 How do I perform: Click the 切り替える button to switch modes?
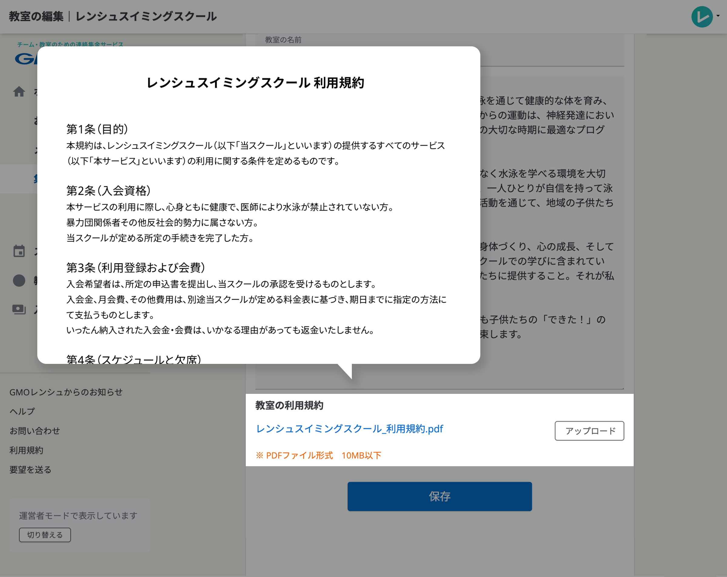click(x=45, y=535)
